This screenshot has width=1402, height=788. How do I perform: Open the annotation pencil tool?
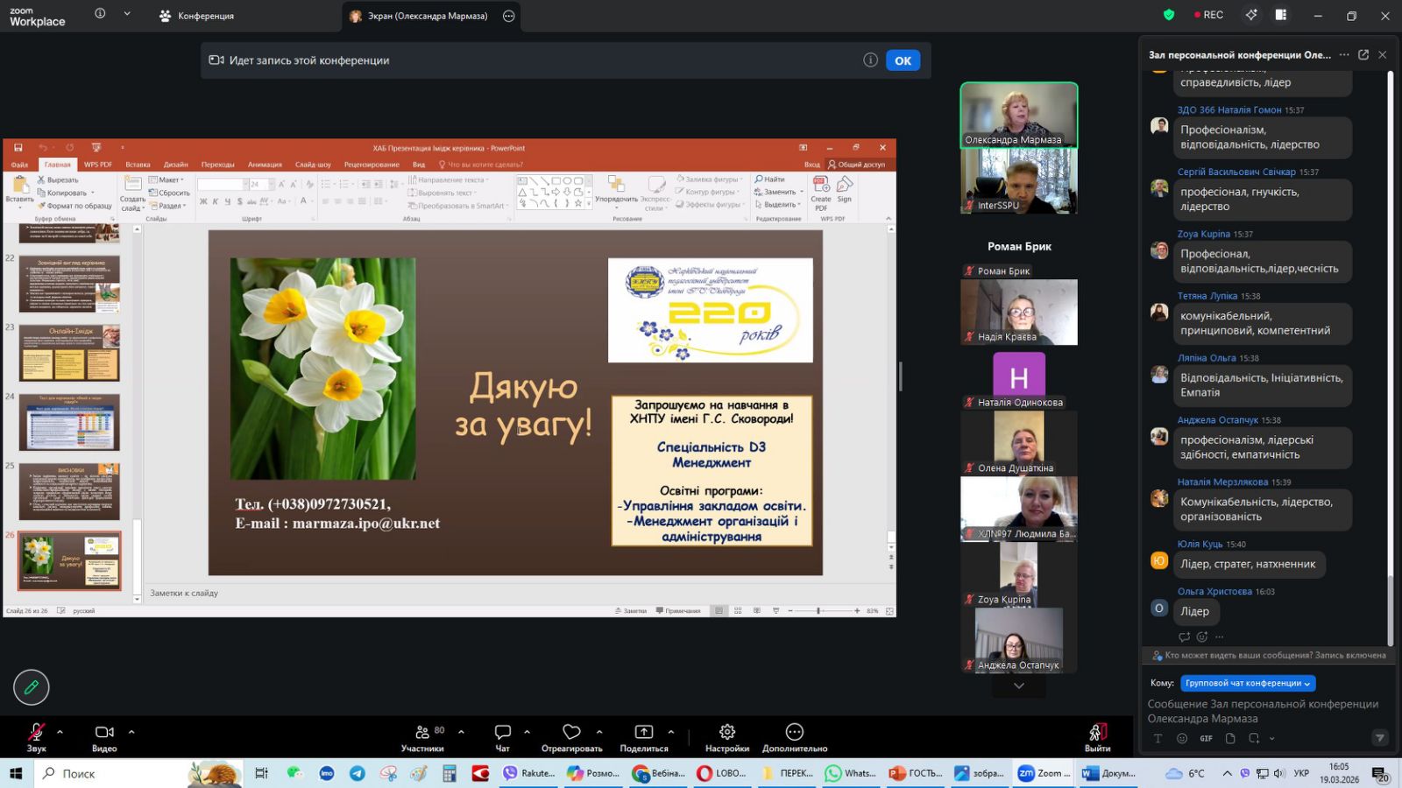pos(32,687)
